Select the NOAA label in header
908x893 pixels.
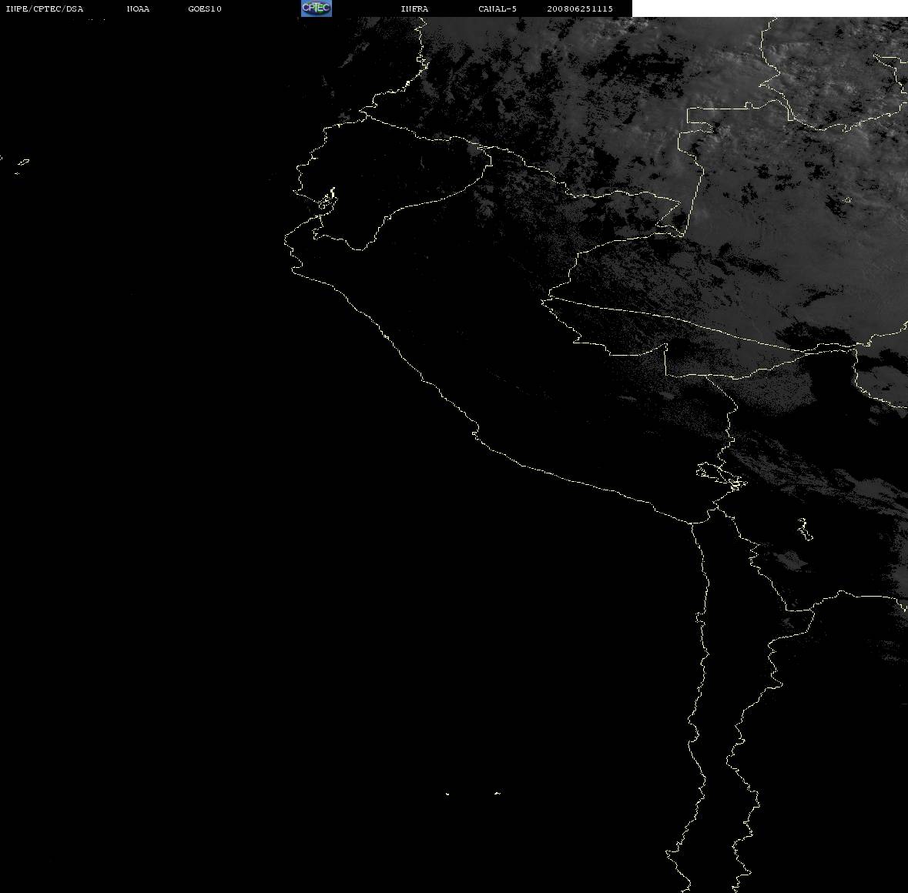[138, 8]
